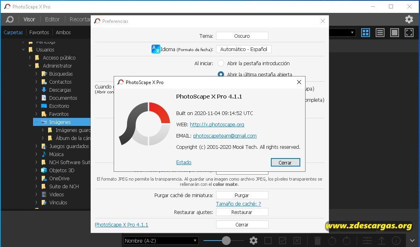Viewport: 420px width, 247px height.
Task: Switch to thumbnail grid view
Action: [x=365, y=33]
